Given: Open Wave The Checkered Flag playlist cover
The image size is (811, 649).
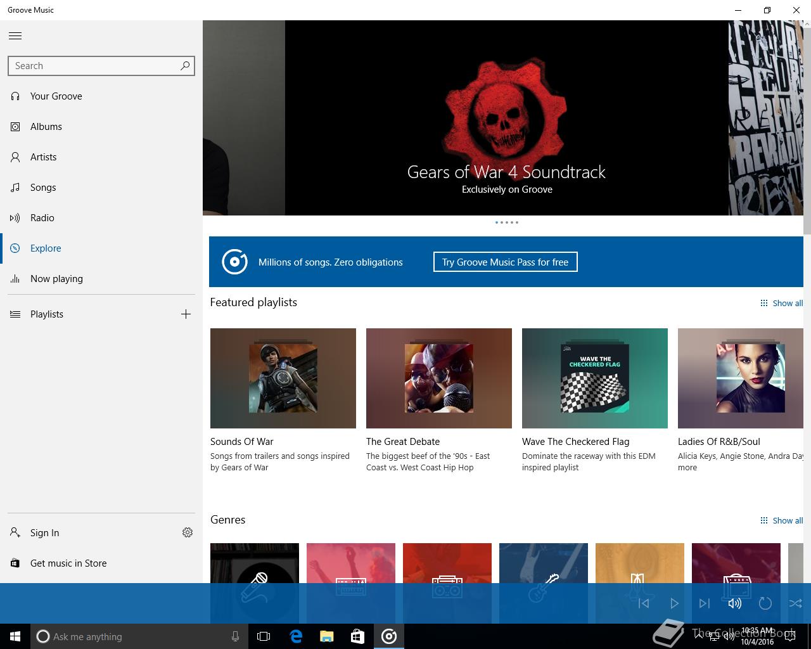Looking at the screenshot, I should click(x=595, y=378).
